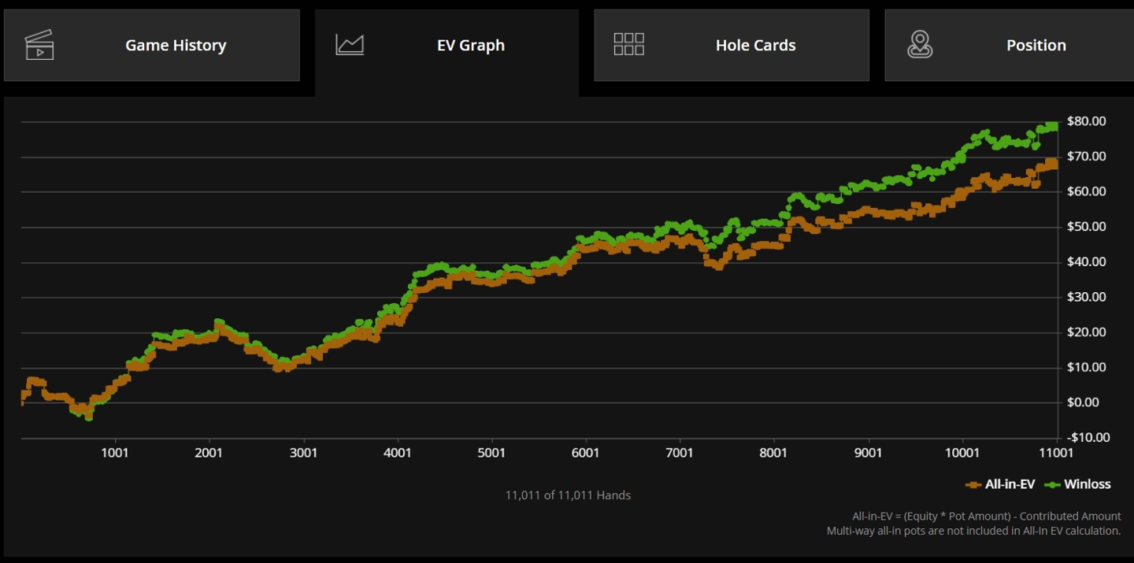The width and height of the screenshot is (1134, 563).
Task: Click the $80.00 y-axis label
Action: coord(1086,121)
